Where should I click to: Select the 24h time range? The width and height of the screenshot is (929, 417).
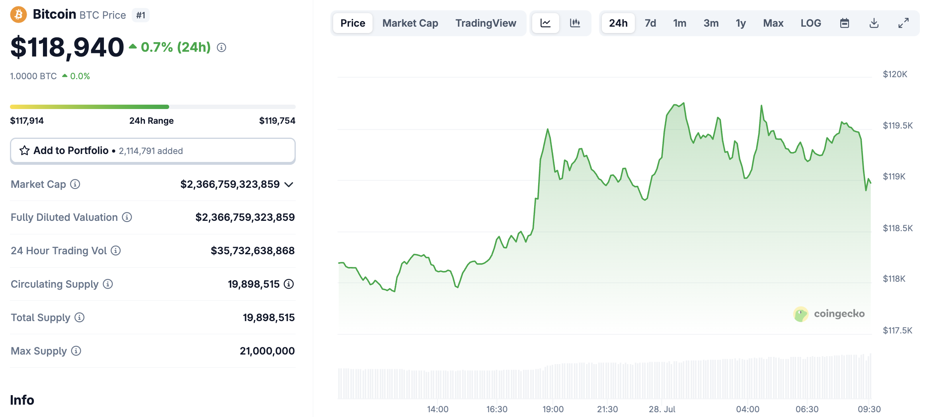tap(618, 23)
